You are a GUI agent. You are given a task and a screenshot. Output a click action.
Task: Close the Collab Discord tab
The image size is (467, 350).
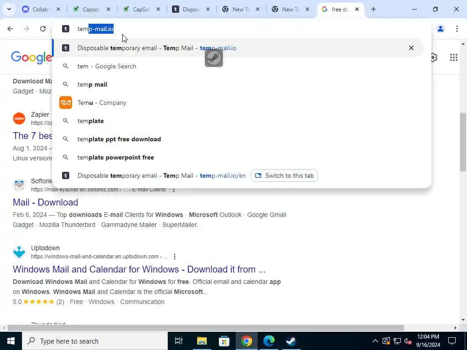58,10
